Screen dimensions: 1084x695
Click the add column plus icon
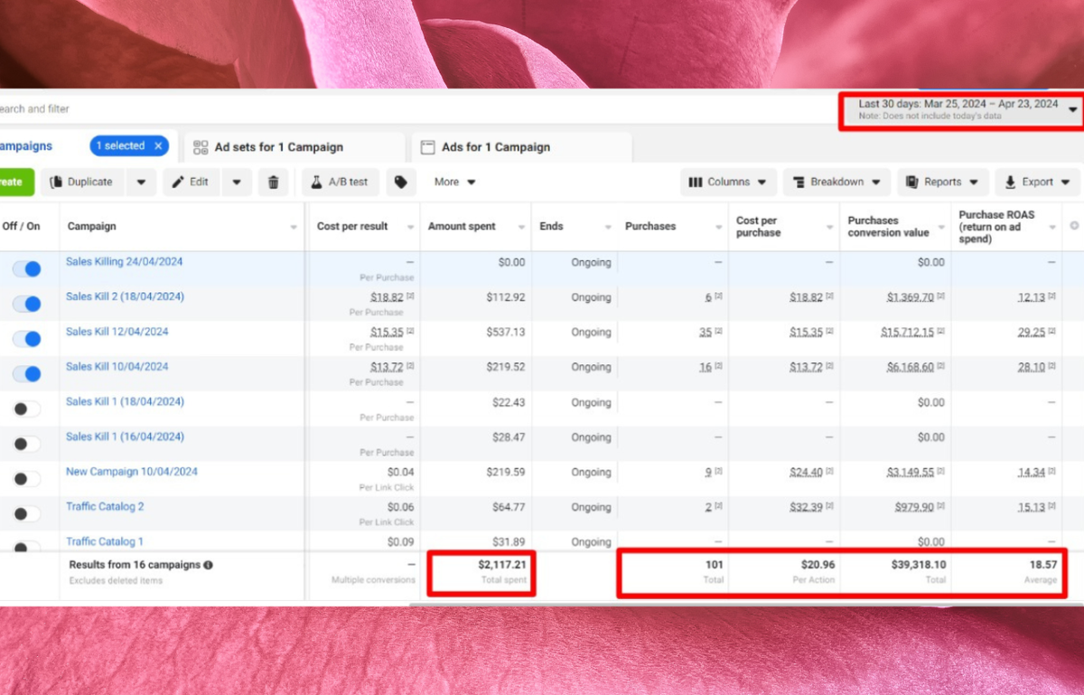pos(1074,226)
